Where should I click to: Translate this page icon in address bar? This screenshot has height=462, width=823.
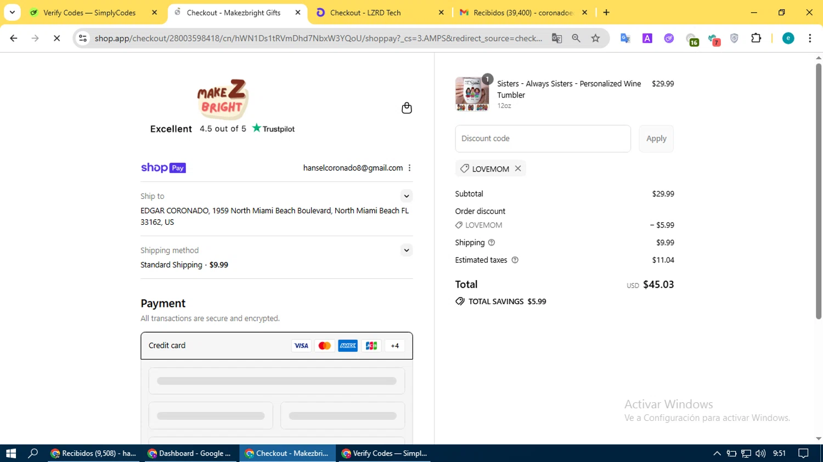(557, 38)
